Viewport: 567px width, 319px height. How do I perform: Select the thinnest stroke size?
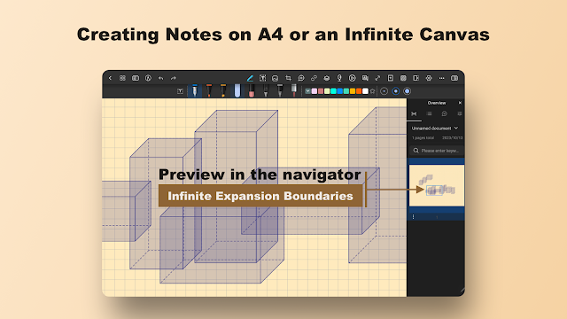(x=384, y=91)
